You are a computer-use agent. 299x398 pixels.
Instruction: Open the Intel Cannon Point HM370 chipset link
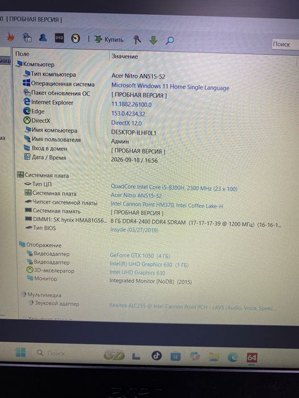167,205
